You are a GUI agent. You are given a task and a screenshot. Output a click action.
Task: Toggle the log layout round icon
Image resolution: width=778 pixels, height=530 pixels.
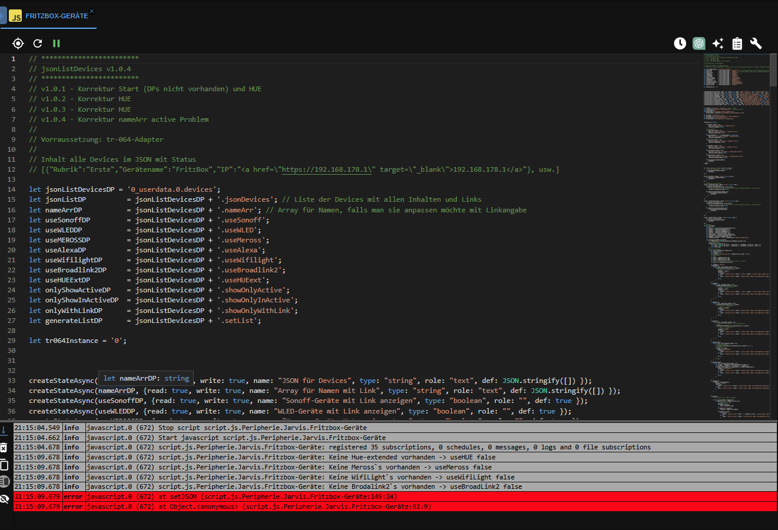click(x=4, y=482)
